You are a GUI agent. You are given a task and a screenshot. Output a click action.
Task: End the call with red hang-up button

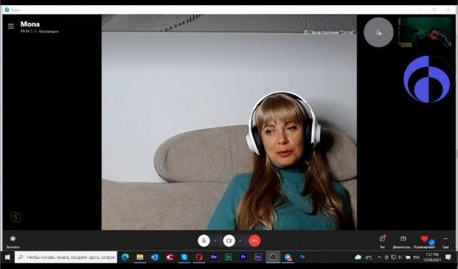(x=255, y=240)
